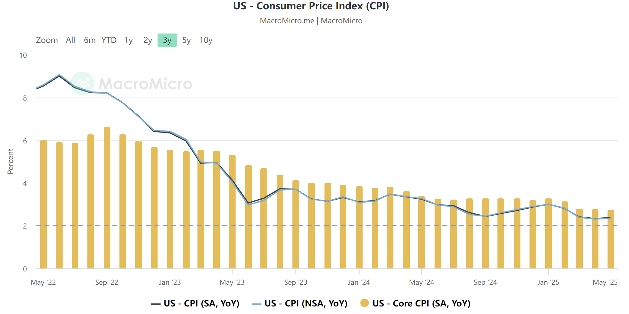The image size is (629, 314).
Task: Click the dark CPI SA legend line
Action: tap(156, 304)
